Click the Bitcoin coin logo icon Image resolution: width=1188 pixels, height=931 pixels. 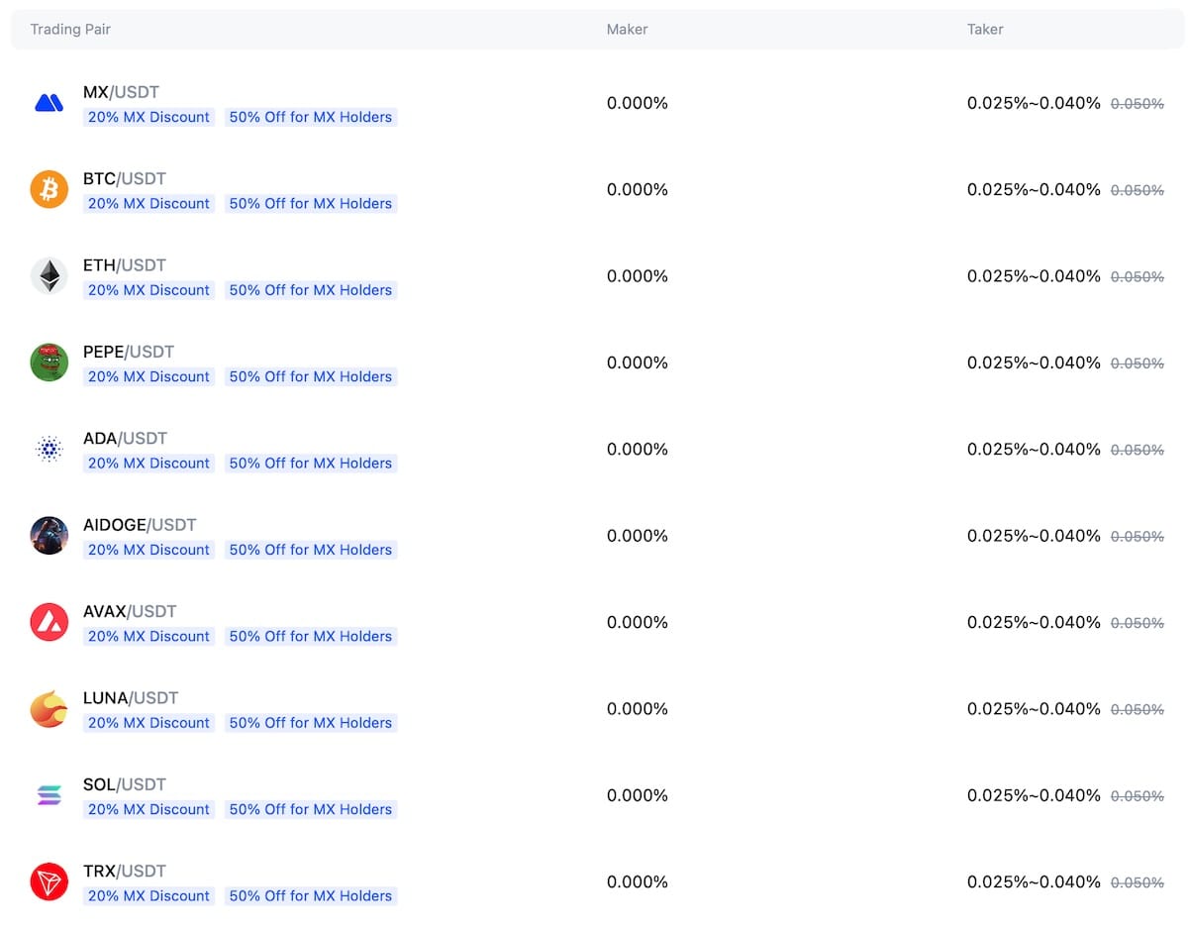pos(49,189)
